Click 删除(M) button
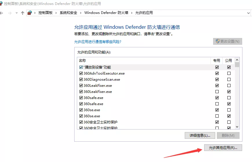252x162 pixels. tap(228, 136)
